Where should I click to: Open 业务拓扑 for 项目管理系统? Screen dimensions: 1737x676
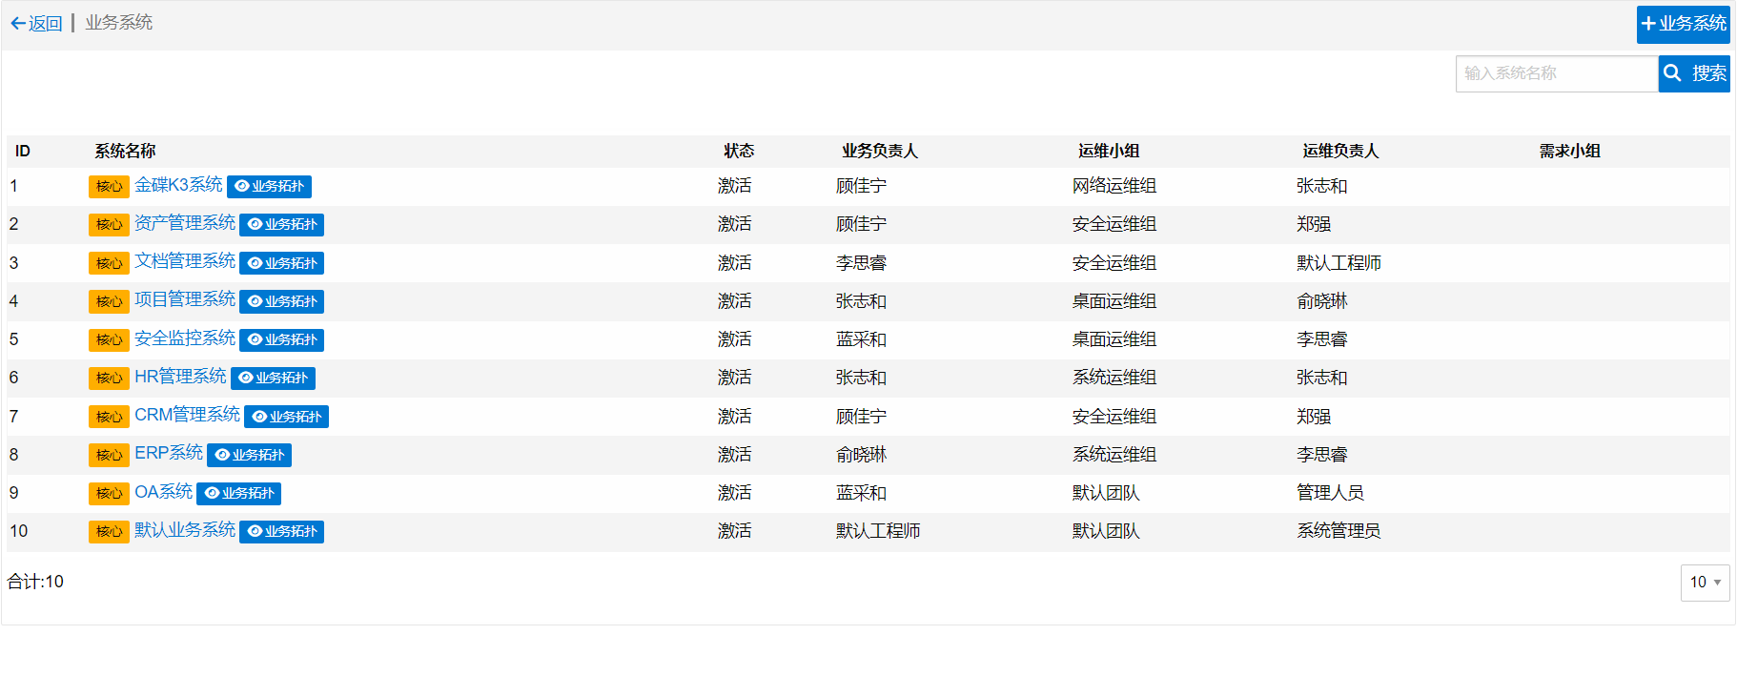point(281,301)
